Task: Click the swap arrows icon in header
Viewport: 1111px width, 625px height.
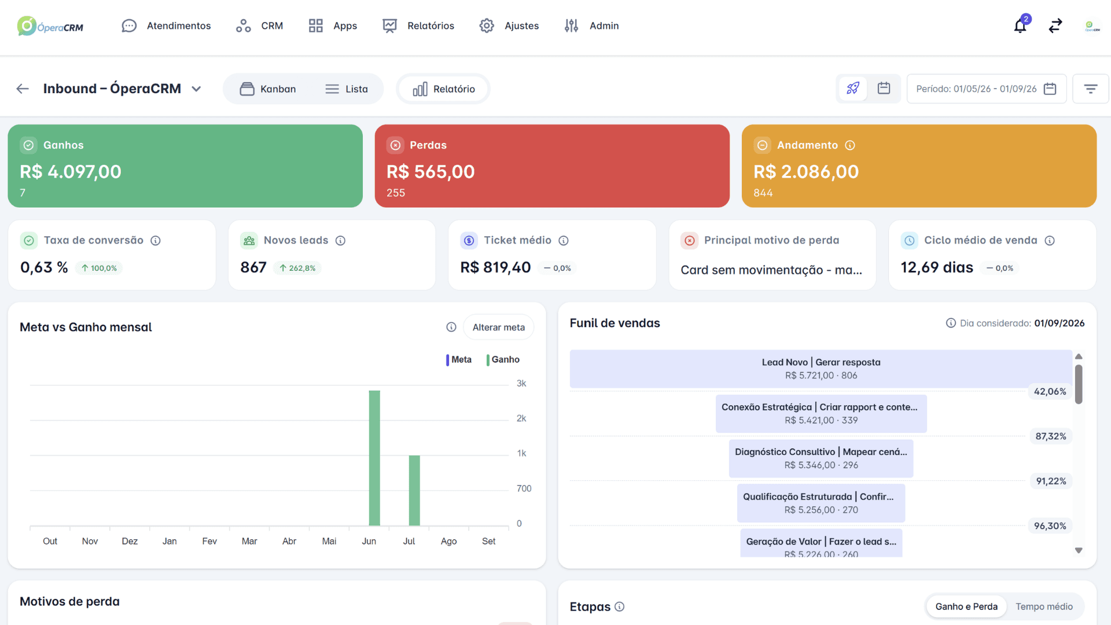Action: (1055, 25)
